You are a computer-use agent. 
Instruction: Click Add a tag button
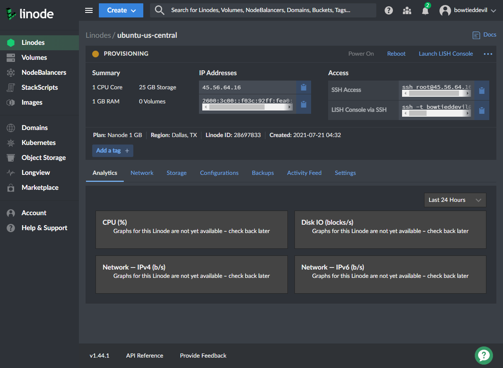pyautogui.click(x=113, y=150)
